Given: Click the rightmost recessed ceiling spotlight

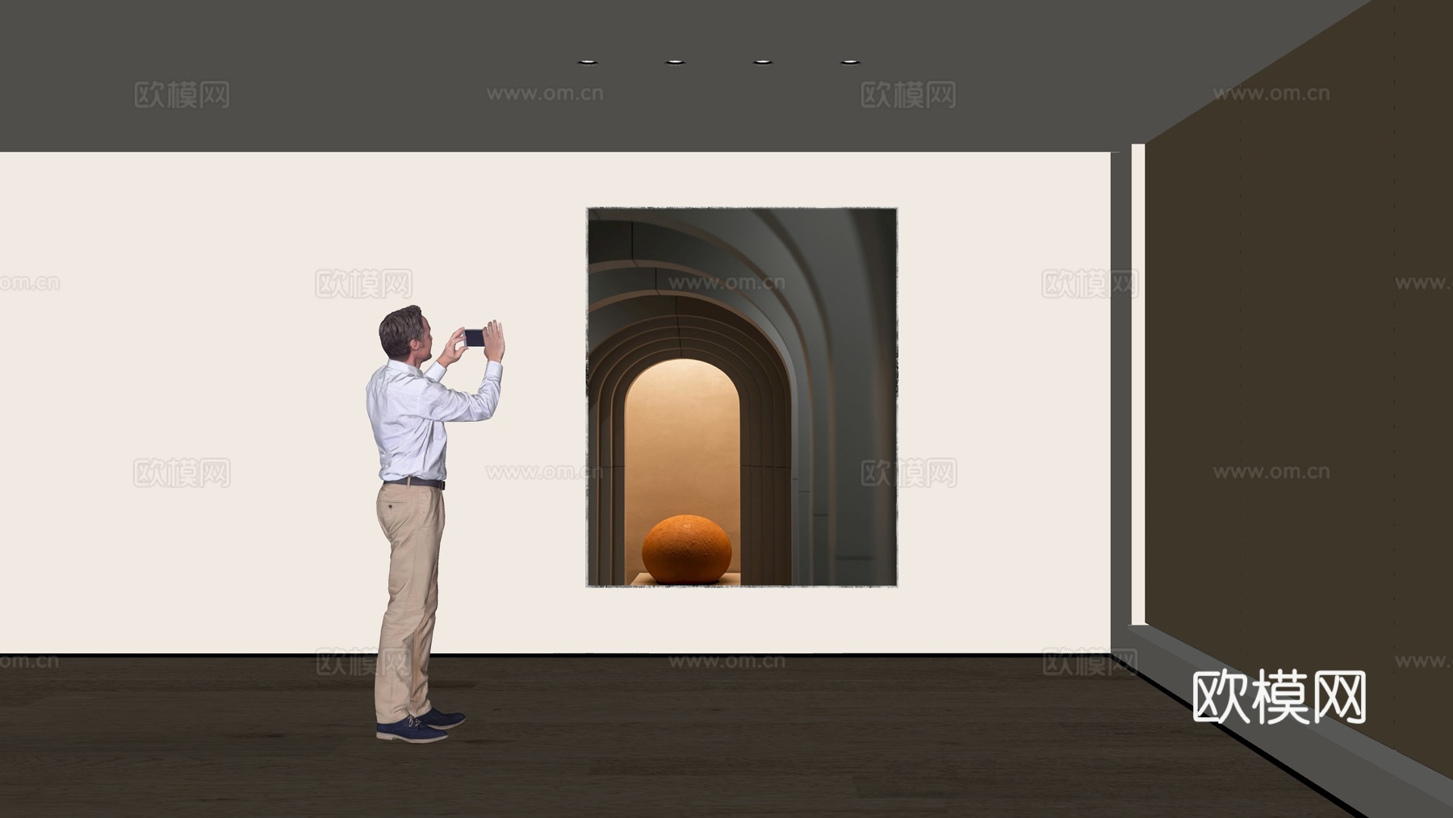Looking at the screenshot, I should (x=850, y=61).
